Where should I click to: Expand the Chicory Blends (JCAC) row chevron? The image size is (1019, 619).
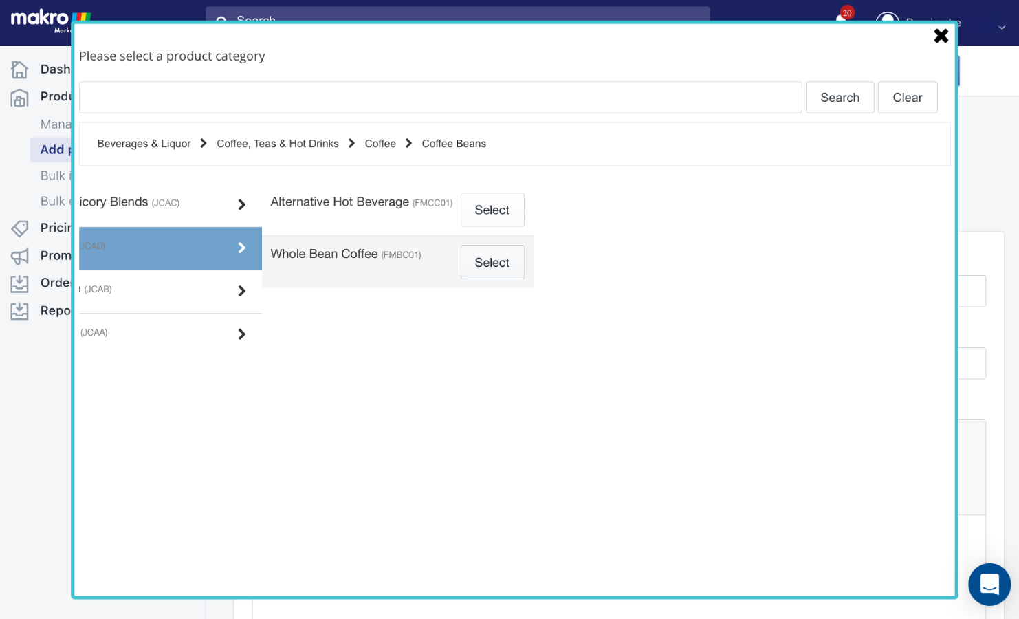click(x=241, y=204)
